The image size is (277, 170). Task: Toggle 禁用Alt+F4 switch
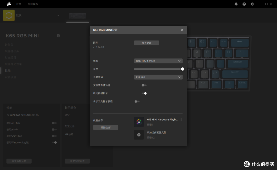click(x=54, y=129)
